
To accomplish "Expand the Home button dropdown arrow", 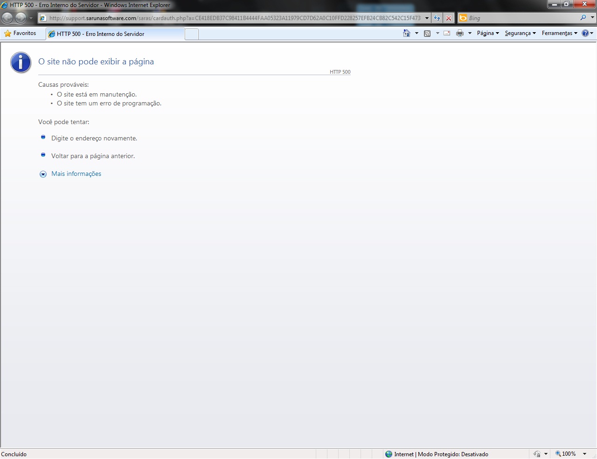I will click(x=417, y=33).
